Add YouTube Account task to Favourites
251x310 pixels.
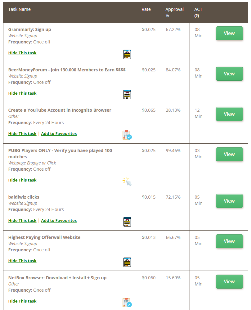[x=59, y=134]
